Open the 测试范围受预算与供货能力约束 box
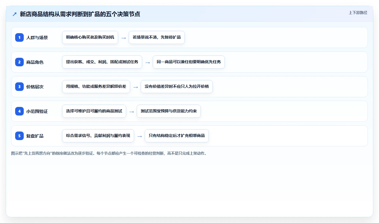The width and height of the screenshot is (379, 223). 169,111
